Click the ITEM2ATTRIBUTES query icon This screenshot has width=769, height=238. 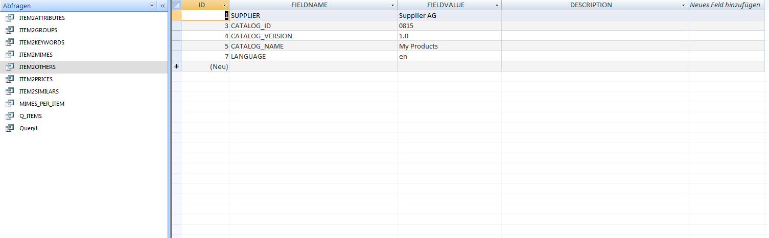(x=9, y=18)
